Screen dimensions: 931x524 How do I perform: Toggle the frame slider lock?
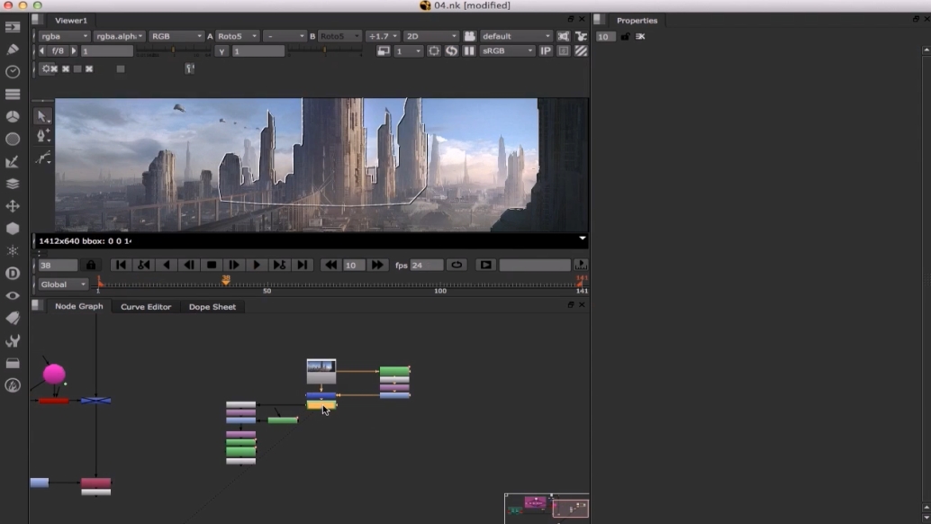91,266
